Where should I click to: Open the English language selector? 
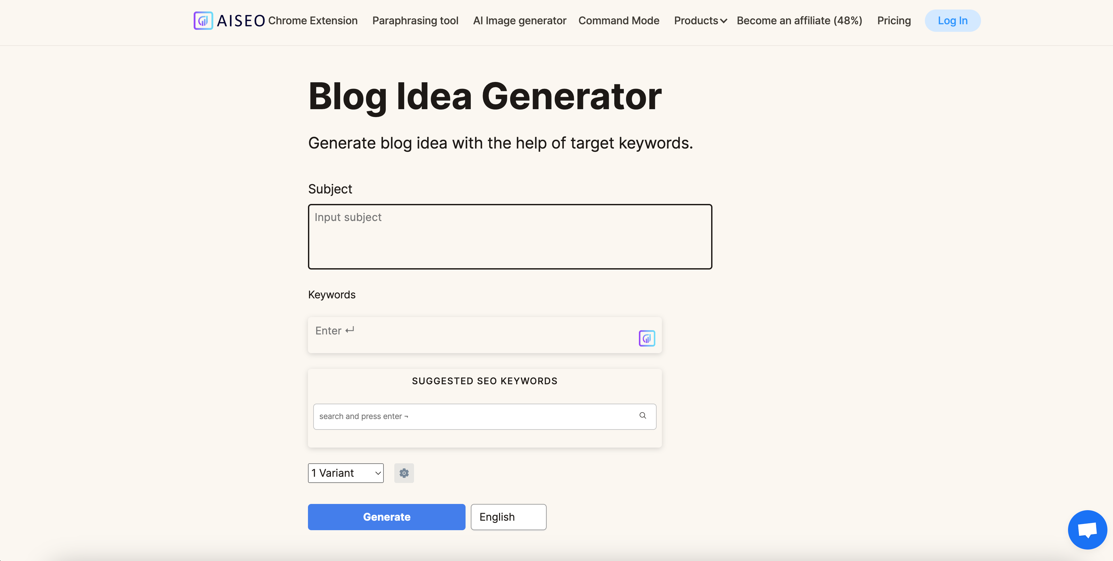[x=509, y=517]
